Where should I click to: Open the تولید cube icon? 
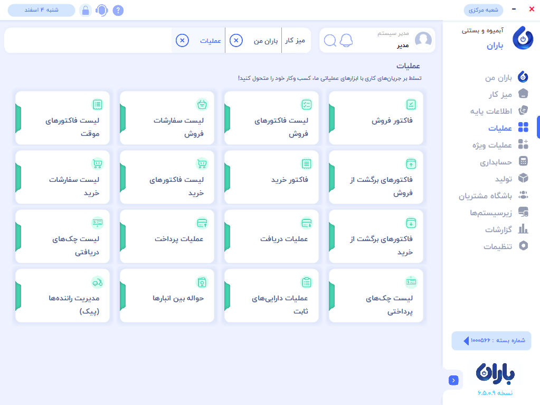[x=523, y=178]
